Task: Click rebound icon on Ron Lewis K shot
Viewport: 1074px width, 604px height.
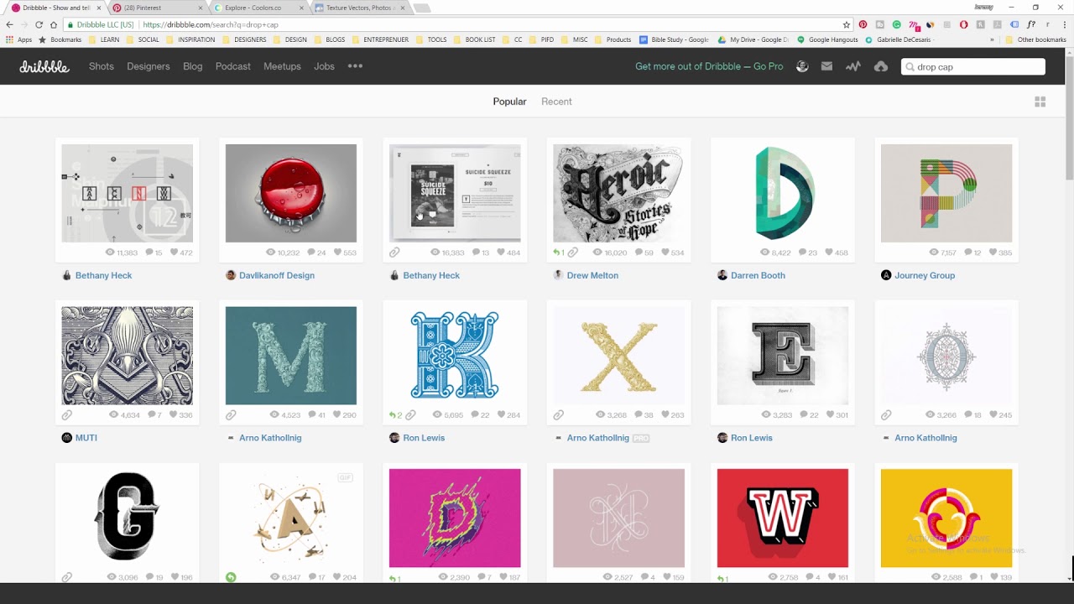Action: [392, 415]
